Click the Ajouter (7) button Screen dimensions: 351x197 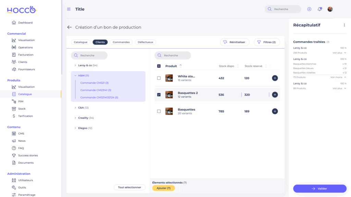164,188
